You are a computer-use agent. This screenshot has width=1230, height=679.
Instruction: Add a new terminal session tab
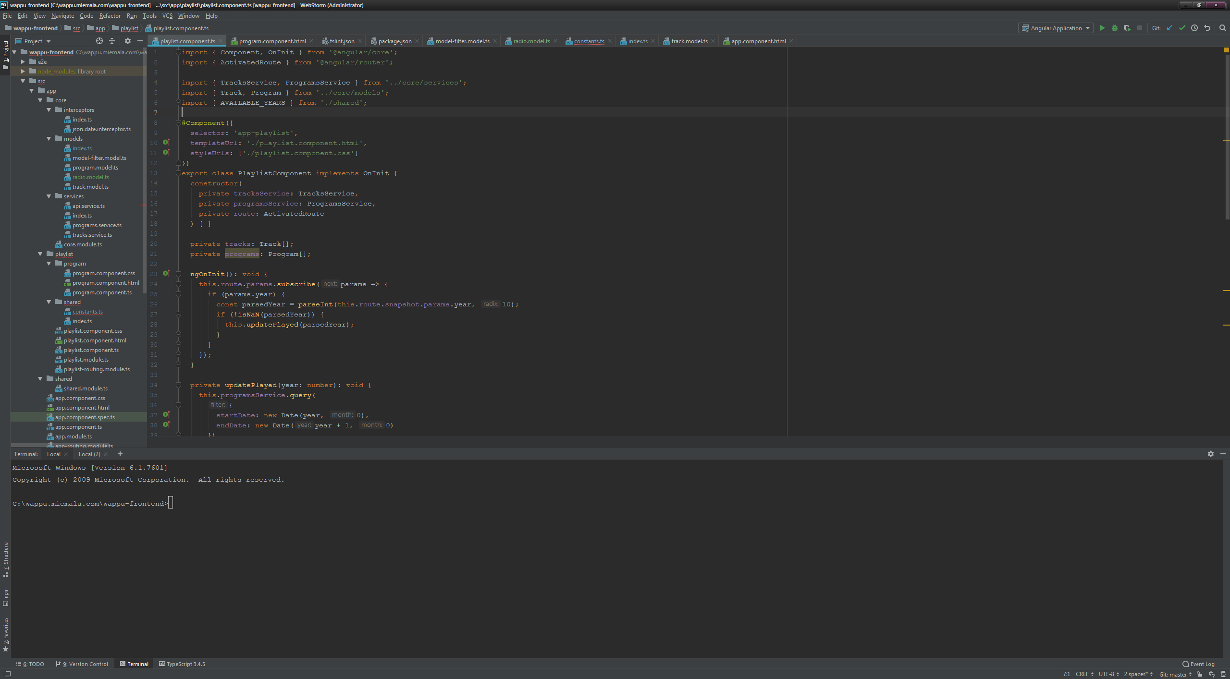coord(120,454)
